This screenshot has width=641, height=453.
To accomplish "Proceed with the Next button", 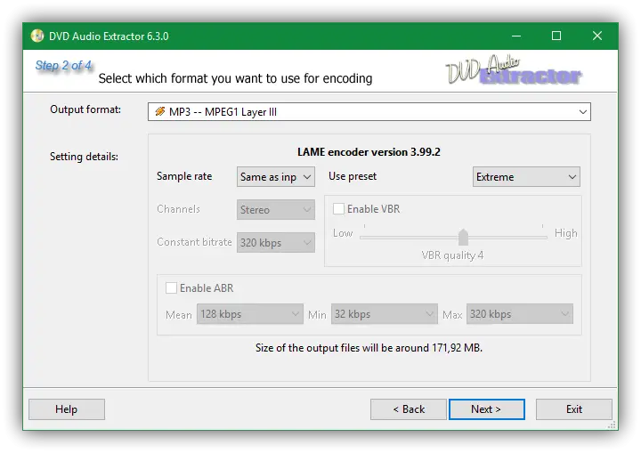I will point(487,409).
